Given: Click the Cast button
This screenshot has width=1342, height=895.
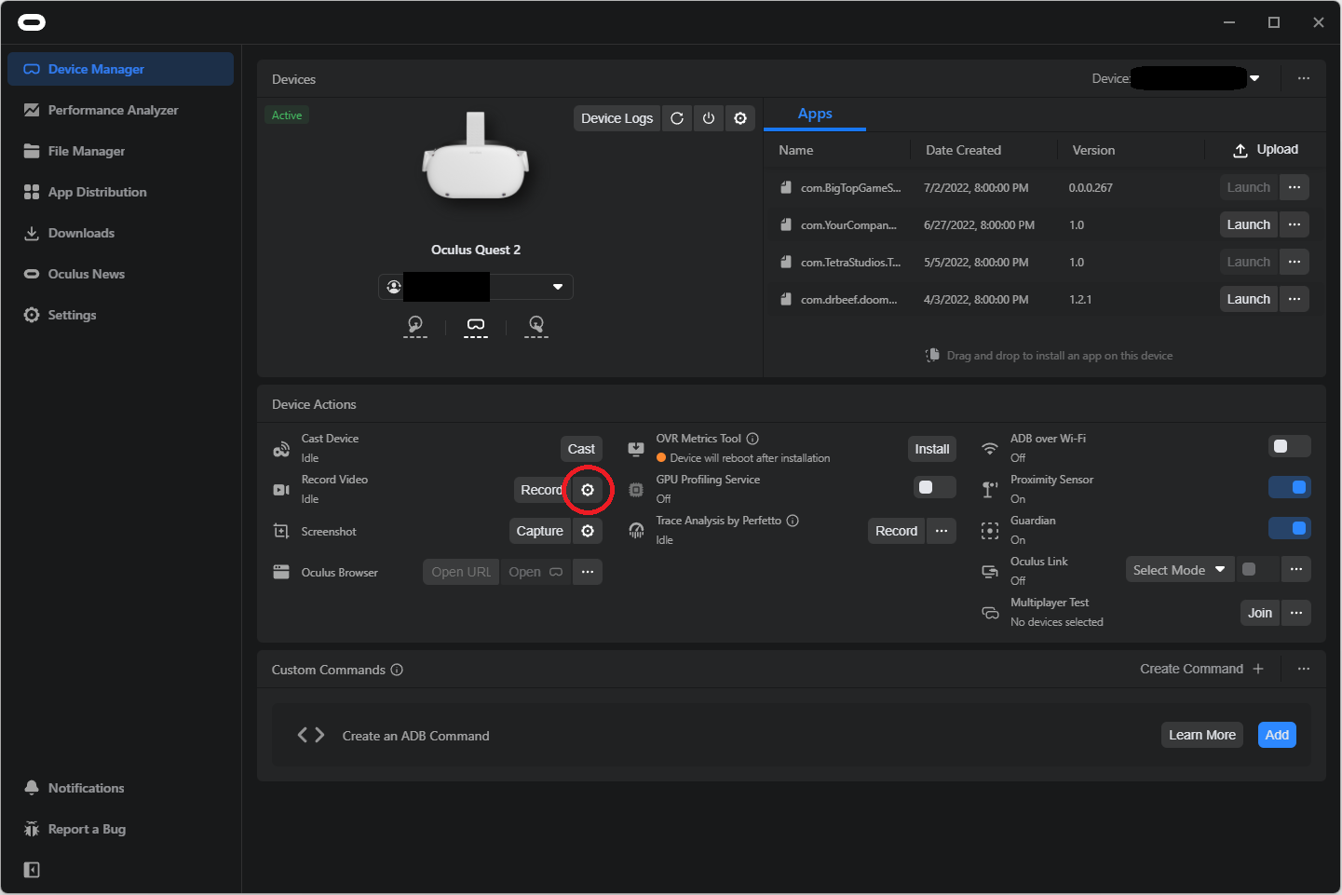Looking at the screenshot, I should click(x=581, y=449).
